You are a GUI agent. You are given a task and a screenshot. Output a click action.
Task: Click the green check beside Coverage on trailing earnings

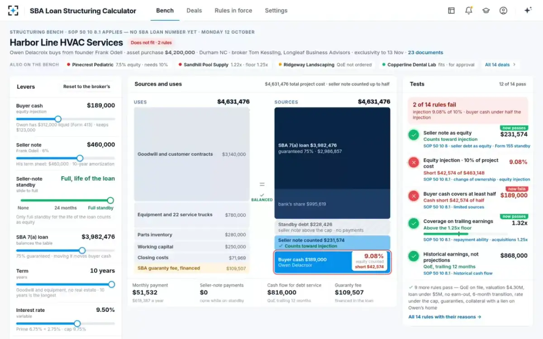pyautogui.click(x=414, y=223)
